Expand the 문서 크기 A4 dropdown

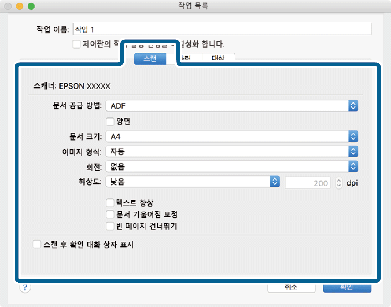click(232, 136)
